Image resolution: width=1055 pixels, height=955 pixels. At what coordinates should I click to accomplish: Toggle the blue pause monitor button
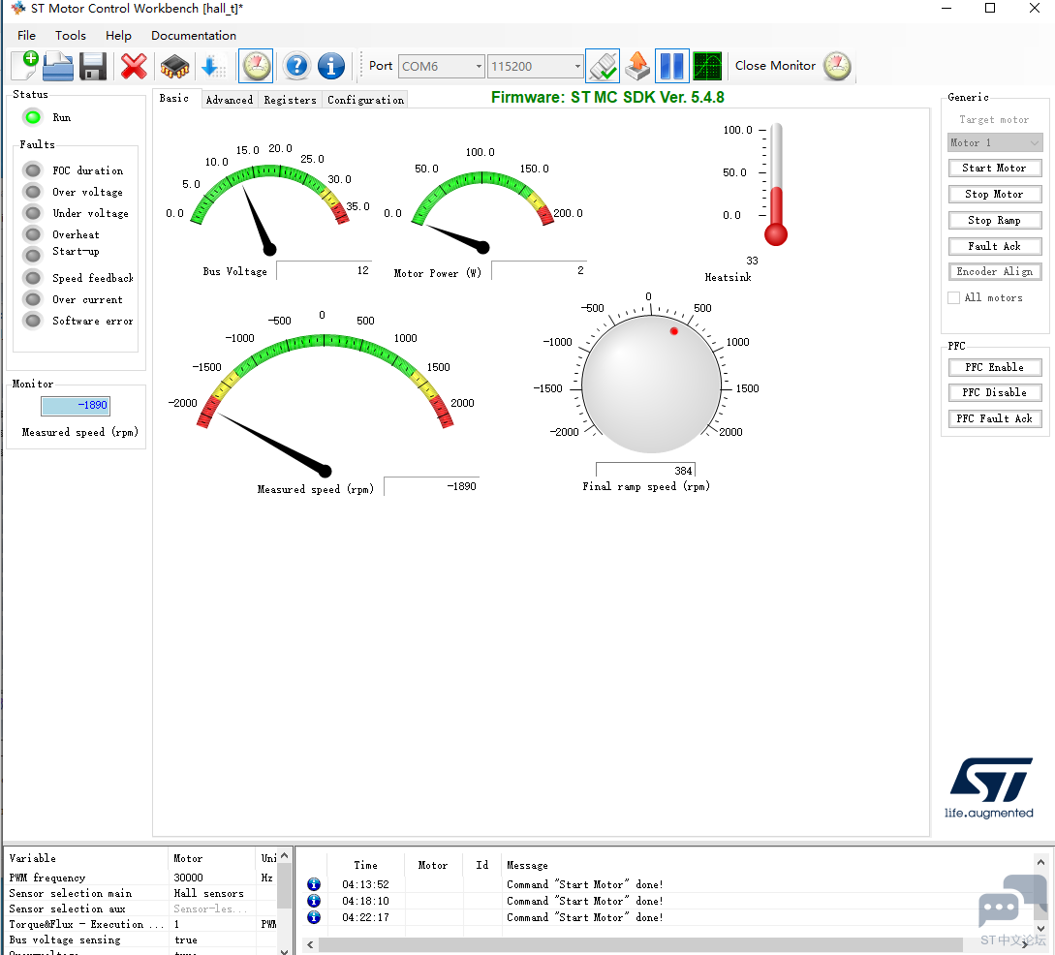pos(672,66)
